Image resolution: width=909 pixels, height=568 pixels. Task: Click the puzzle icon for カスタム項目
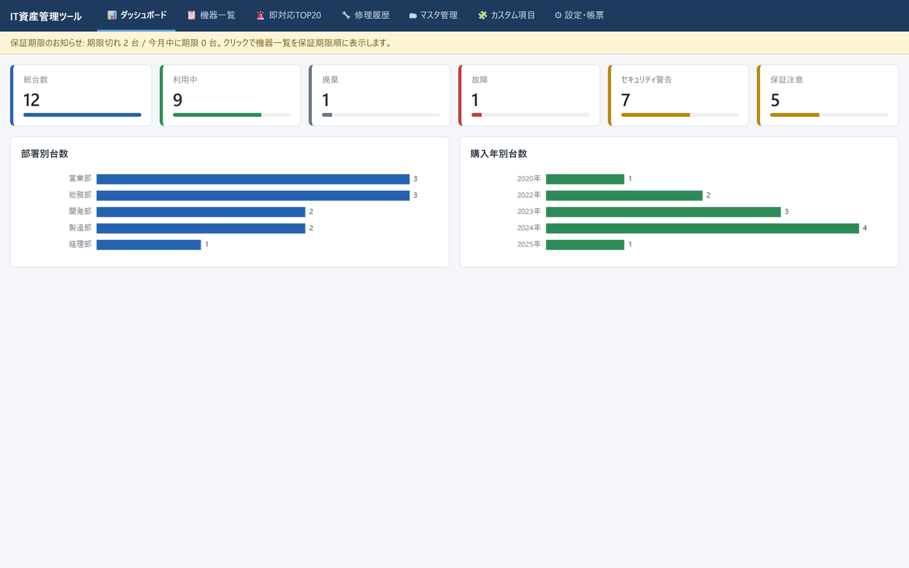[x=482, y=15]
